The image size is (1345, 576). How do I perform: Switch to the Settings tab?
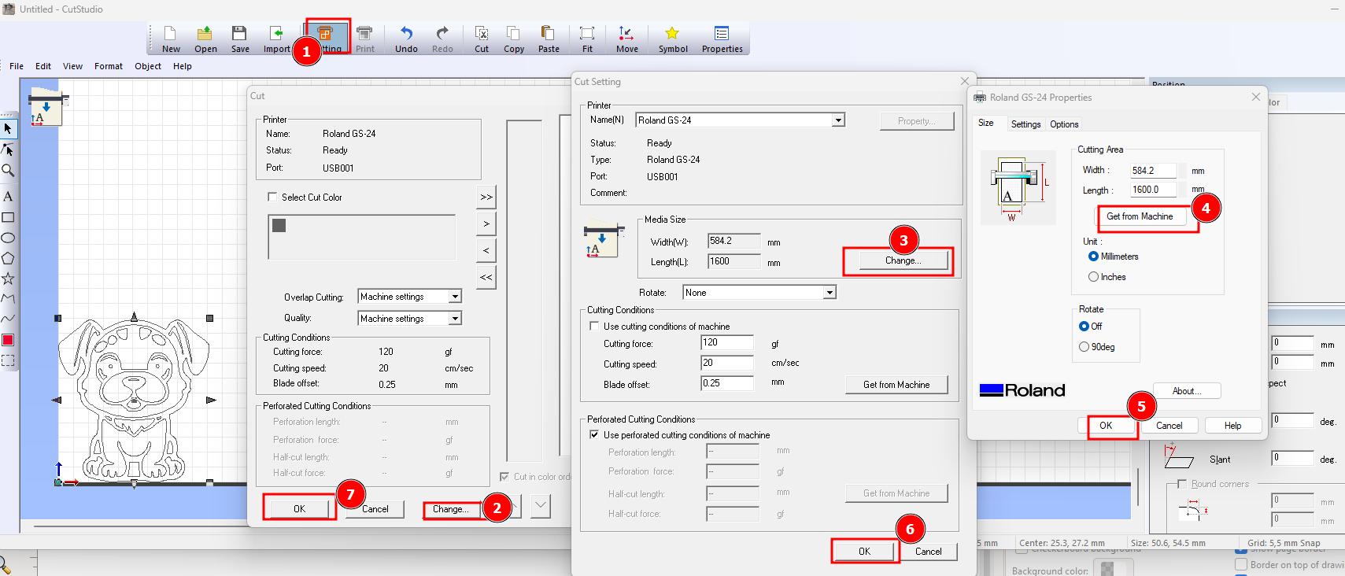pyautogui.click(x=1025, y=124)
